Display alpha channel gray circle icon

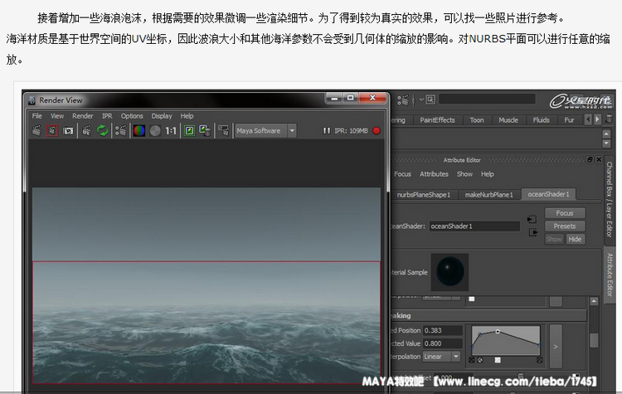(x=155, y=130)
